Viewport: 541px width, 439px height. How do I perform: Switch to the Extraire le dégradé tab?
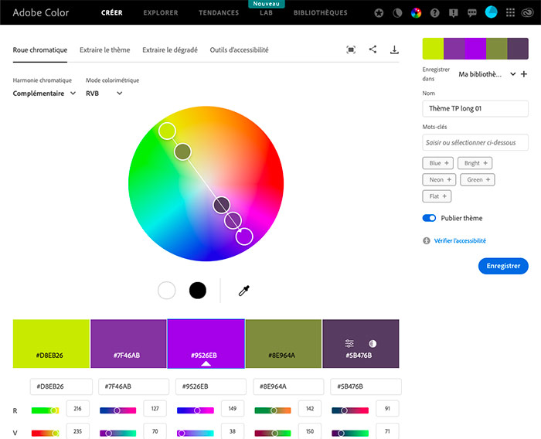(x=170, y=50)
